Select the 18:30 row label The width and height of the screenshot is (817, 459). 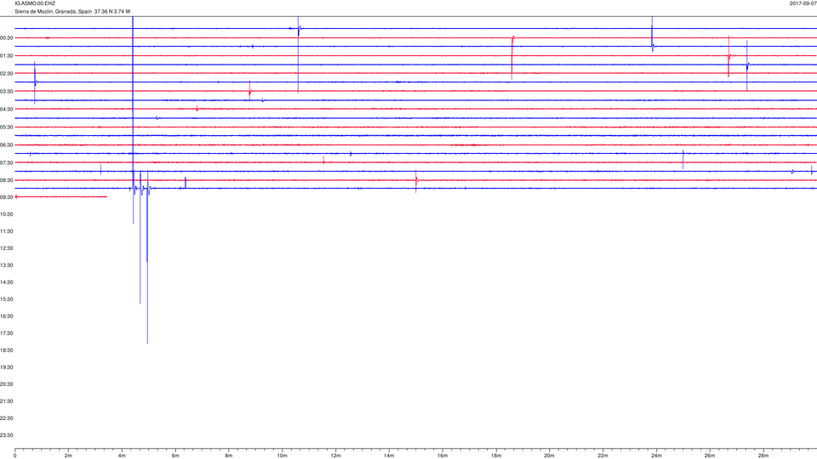point(6,351)
